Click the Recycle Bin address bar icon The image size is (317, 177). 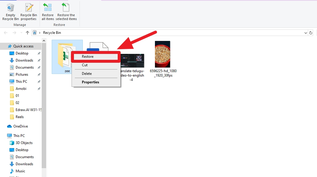35,33
